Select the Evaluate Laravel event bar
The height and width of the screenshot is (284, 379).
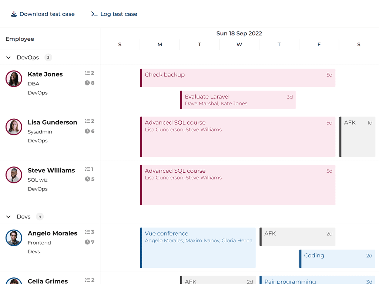238,100
